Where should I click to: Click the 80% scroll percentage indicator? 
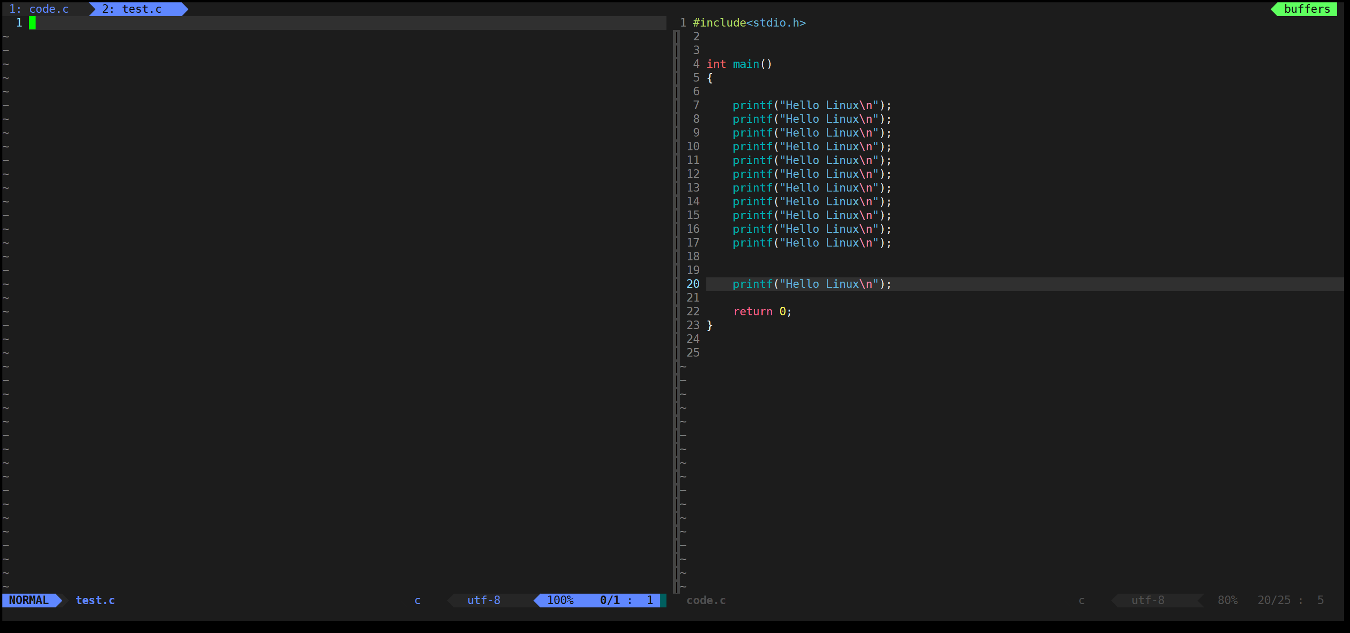point(1227,600)
